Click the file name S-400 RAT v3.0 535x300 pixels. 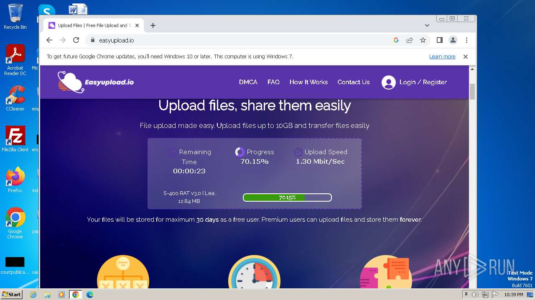click(x=190, y=193)
